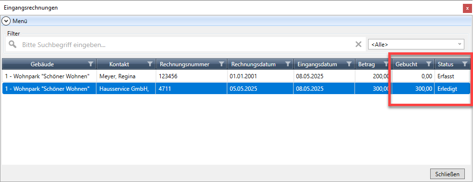
Task: Sort by Kontakt column header
Action: [x=126, y=64]
